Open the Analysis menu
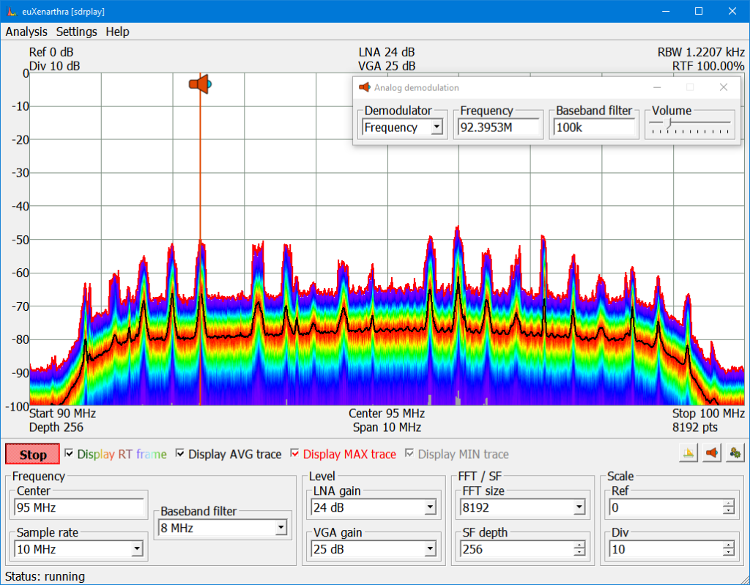The width and height of the screenshot is (750, 585). pos(26,32)
